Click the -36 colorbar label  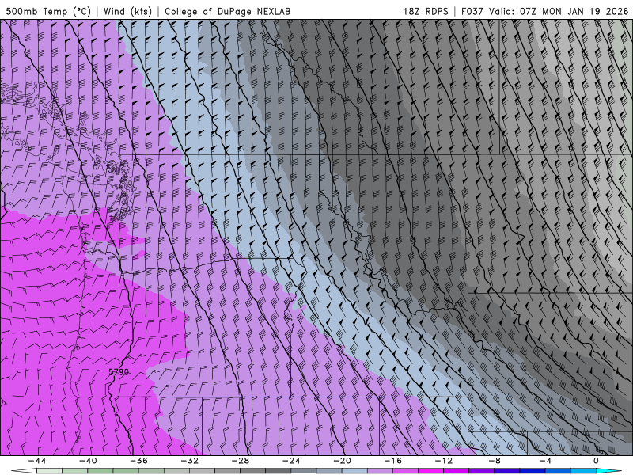pos(138,461)
